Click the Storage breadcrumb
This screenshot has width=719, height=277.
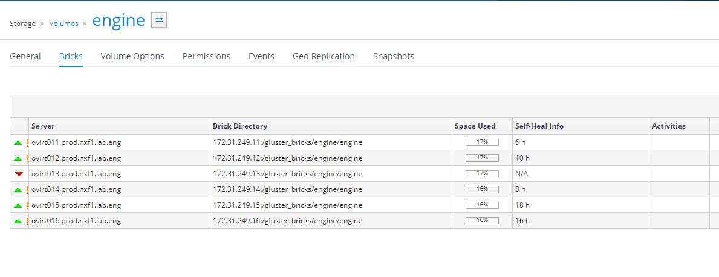coord(22,24)
